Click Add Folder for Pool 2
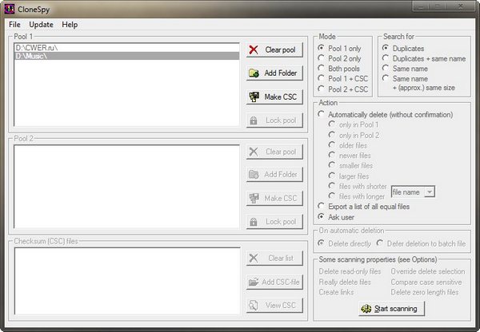This screenshot has height=332, width=480. tap(274, 175)
